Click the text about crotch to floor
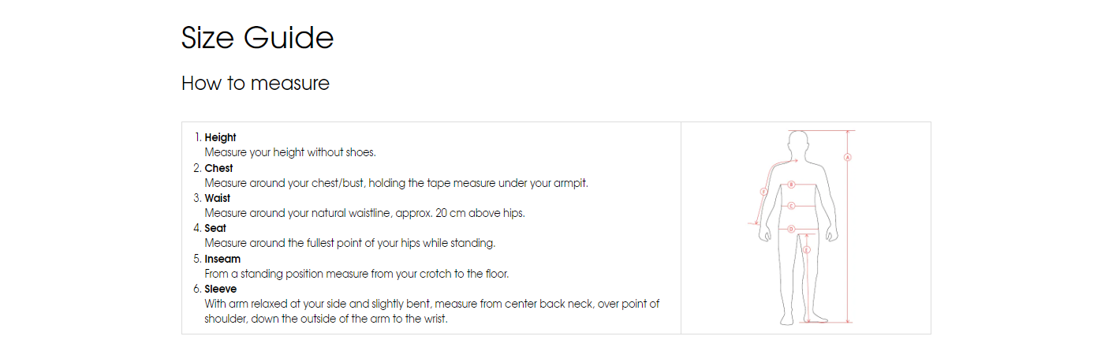The width and height of the screenshot is (1101, 355). coord(356,274)
